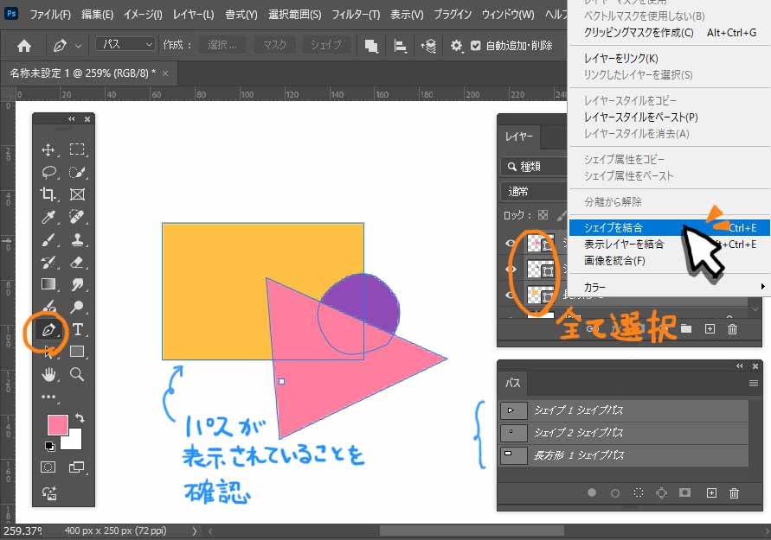The width and height of the screenshot is (771, 540).
Task: Select the Pen tool in the toolbox
Action: coord(48,330)
